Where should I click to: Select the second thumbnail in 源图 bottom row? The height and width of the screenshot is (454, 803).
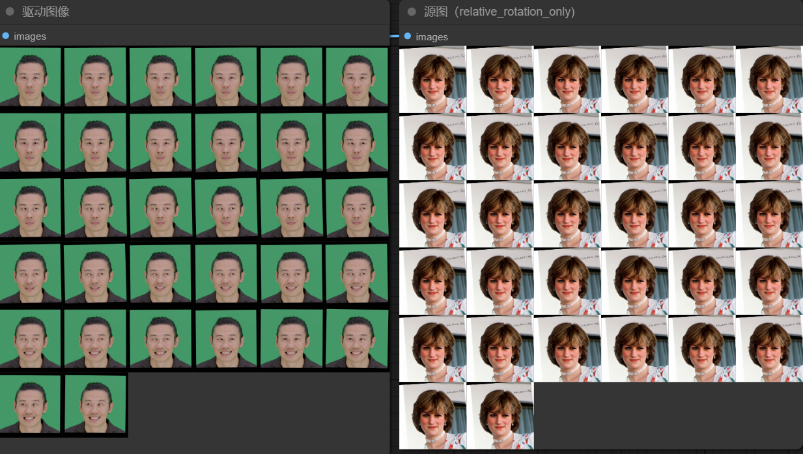click(x=500, y=416)
